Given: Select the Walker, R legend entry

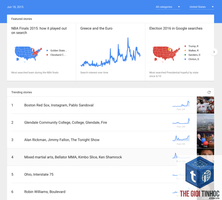Looking at the screenshot, I should point(192,51).
